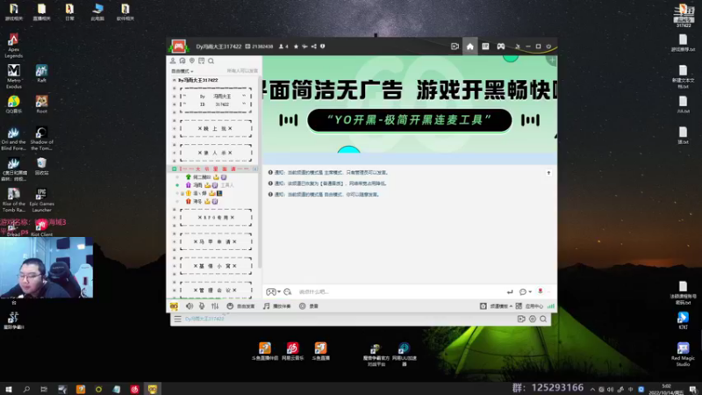702x395 pixels.
Task: Click the scroll-to-top arrow in chat area
Action: [x=548, y=173]
